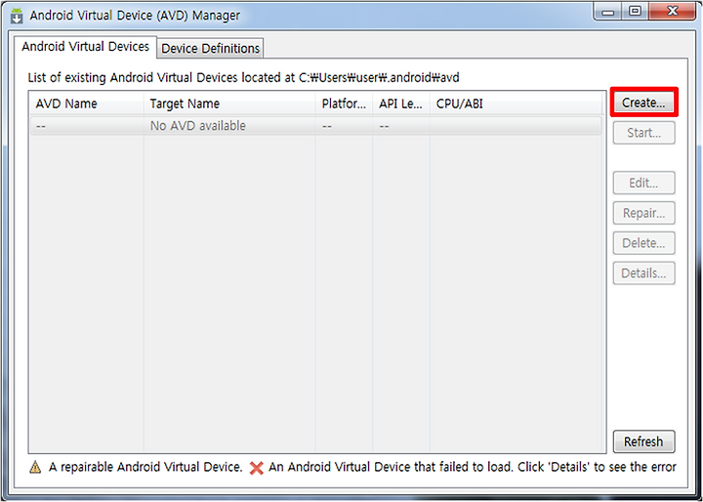Open the Details... button
Screen dimensions: 703x502
[x=643, y=272]
